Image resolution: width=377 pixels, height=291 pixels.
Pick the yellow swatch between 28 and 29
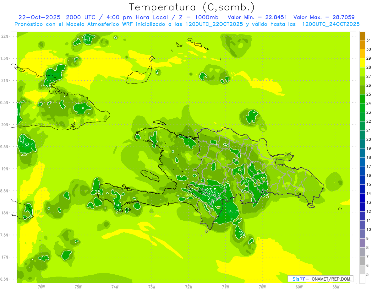click(x=362, y=63)
